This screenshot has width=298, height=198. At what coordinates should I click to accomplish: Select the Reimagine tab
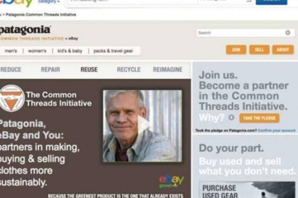pos(168,69)
